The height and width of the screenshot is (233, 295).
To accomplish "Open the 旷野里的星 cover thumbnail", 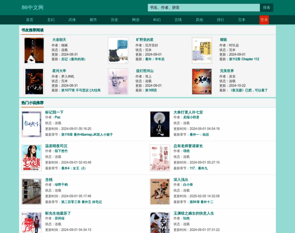I will click(118, 50).
